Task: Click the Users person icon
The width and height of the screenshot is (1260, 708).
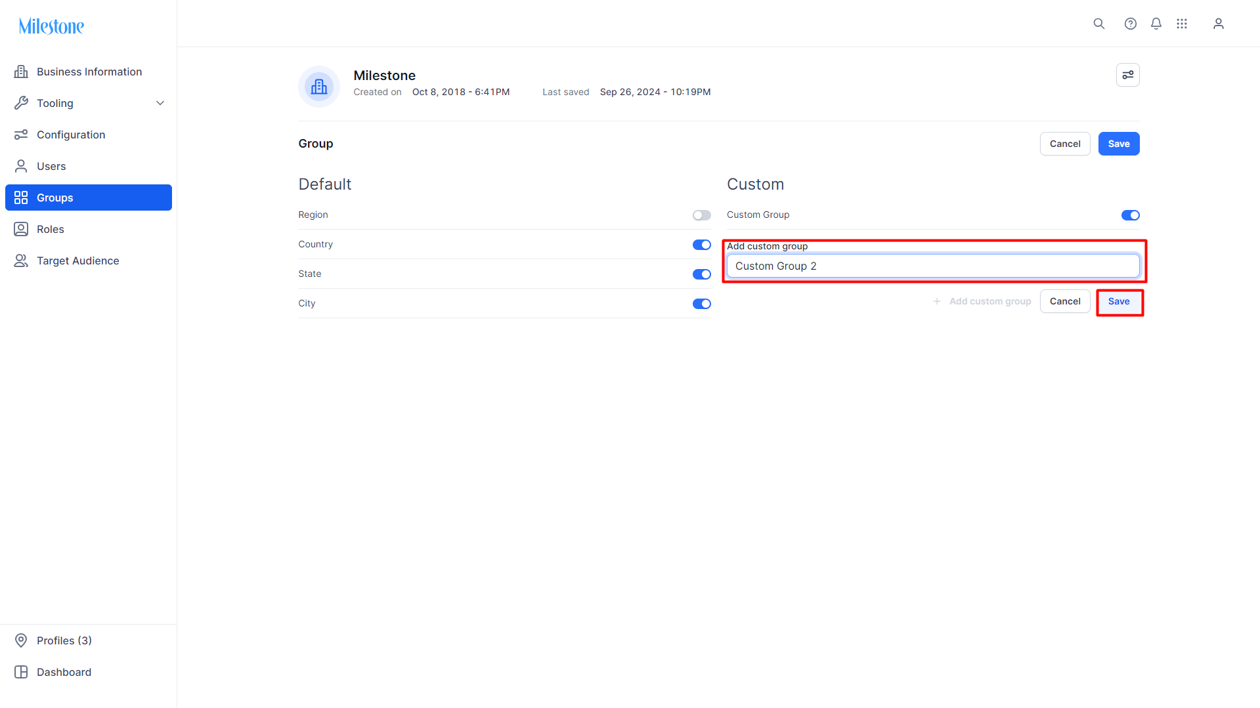Action: pos(21,166)
